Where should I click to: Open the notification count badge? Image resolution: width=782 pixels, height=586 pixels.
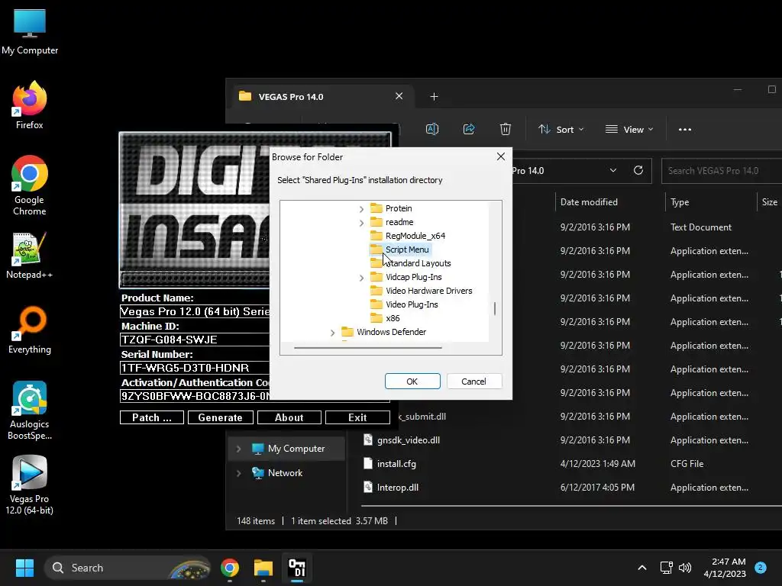[761, 568]
